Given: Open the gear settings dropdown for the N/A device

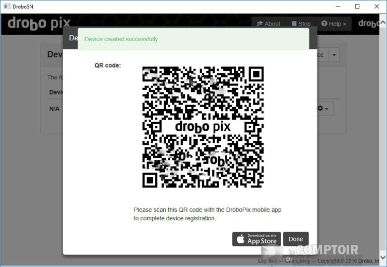Looking at the screenshot, I should click(324, 109).
